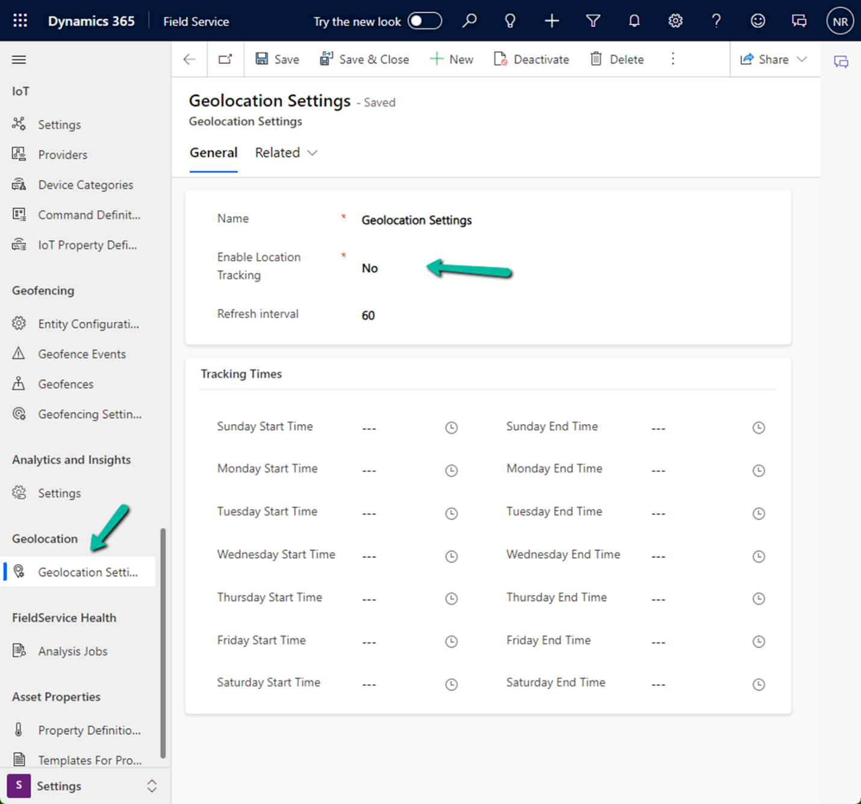Viewport: 861px width, 804px height.
Task: Toggle Enable Location Tracking value No
Action: tap(370, 269)
